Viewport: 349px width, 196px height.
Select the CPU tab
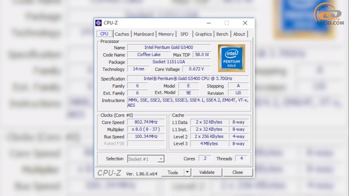[104, 34]
